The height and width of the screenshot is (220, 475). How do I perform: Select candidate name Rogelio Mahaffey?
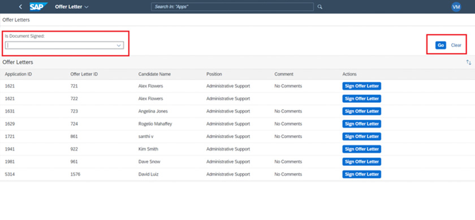pos(156,124)
